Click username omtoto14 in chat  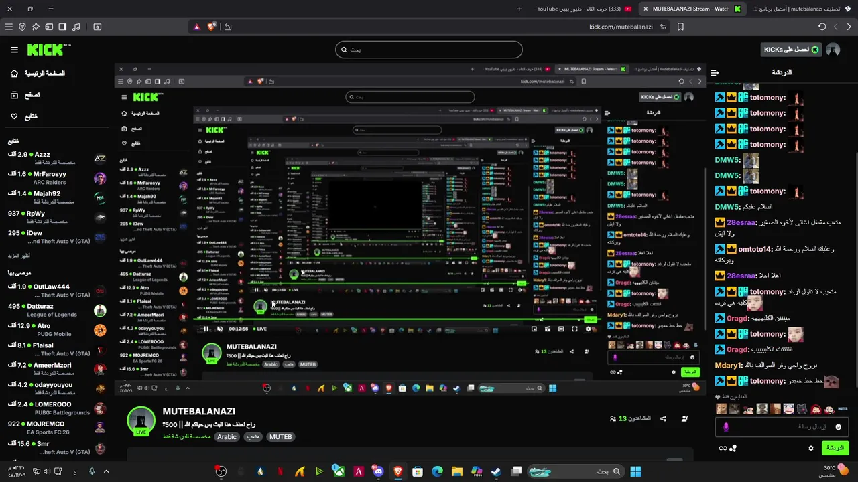755,249
